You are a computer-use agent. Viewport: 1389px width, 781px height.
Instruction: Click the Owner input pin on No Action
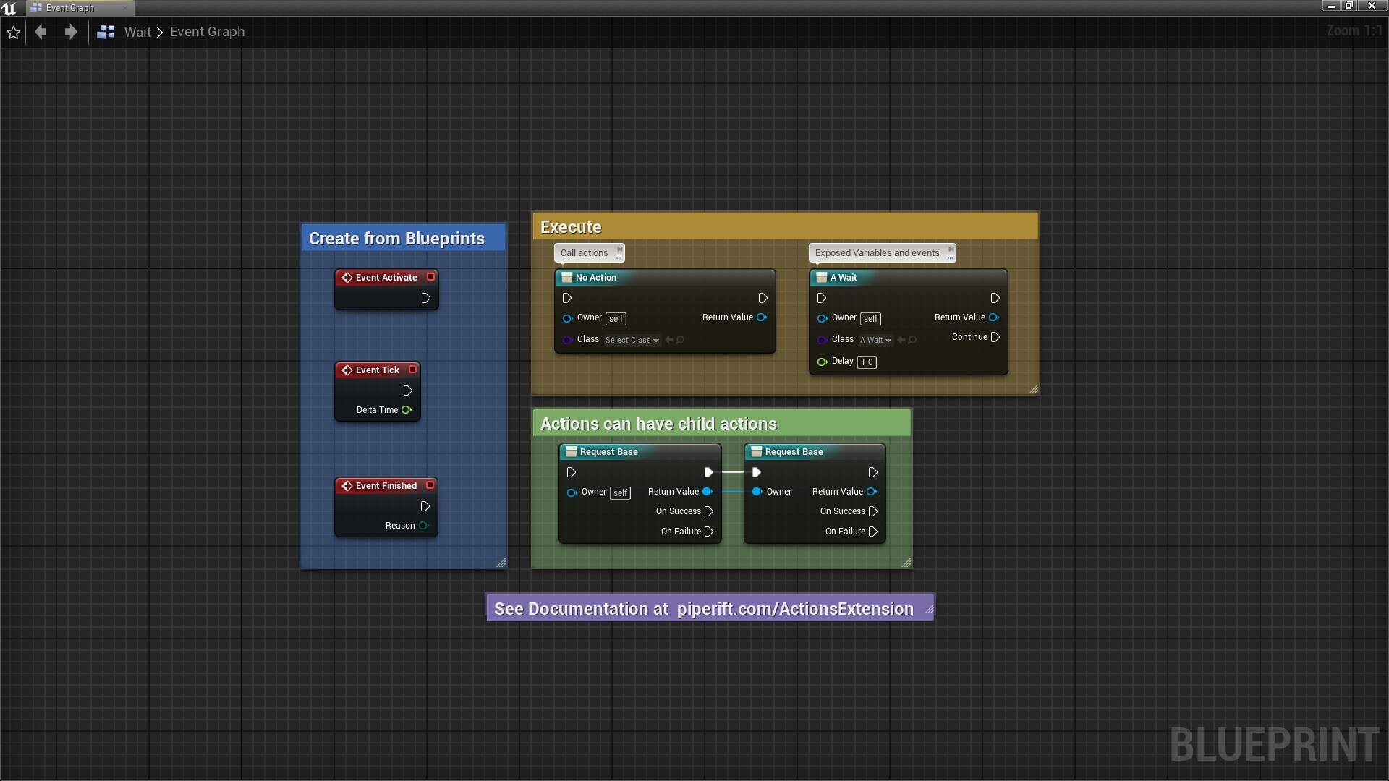coord(567,318)
